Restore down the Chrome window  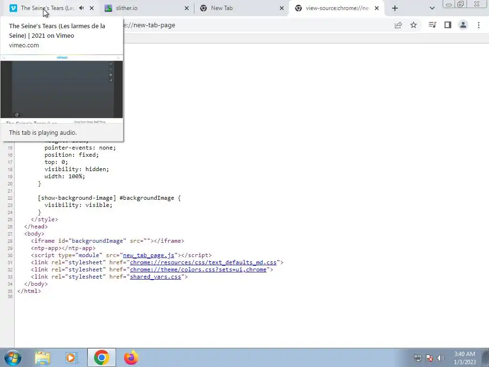460,4
